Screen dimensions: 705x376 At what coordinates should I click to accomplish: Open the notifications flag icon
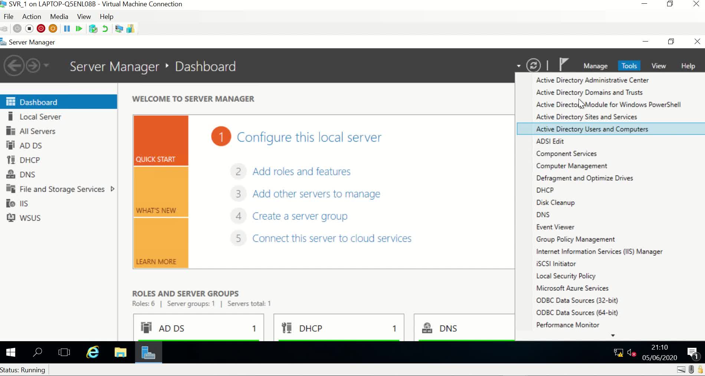(564, 64)
